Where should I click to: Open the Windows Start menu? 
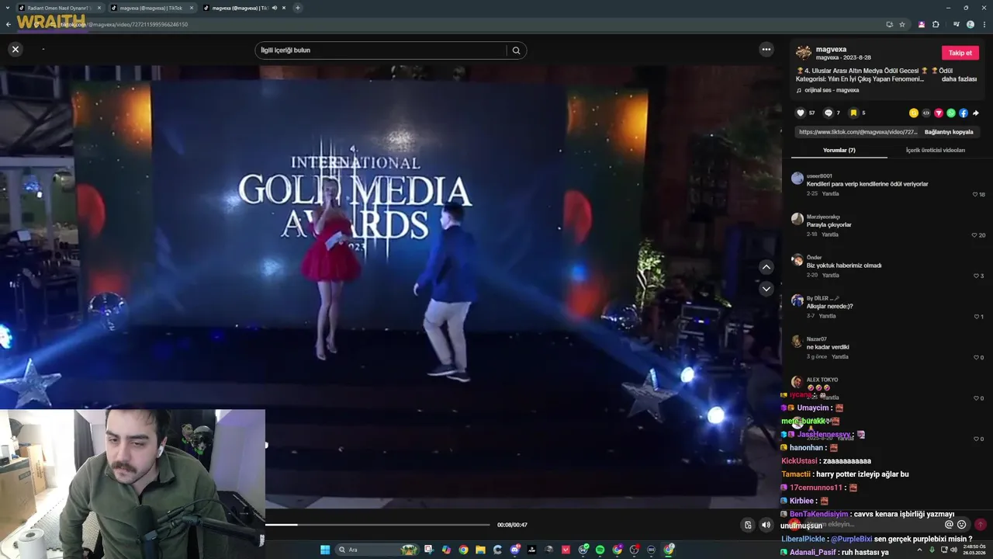coord(325,550)
